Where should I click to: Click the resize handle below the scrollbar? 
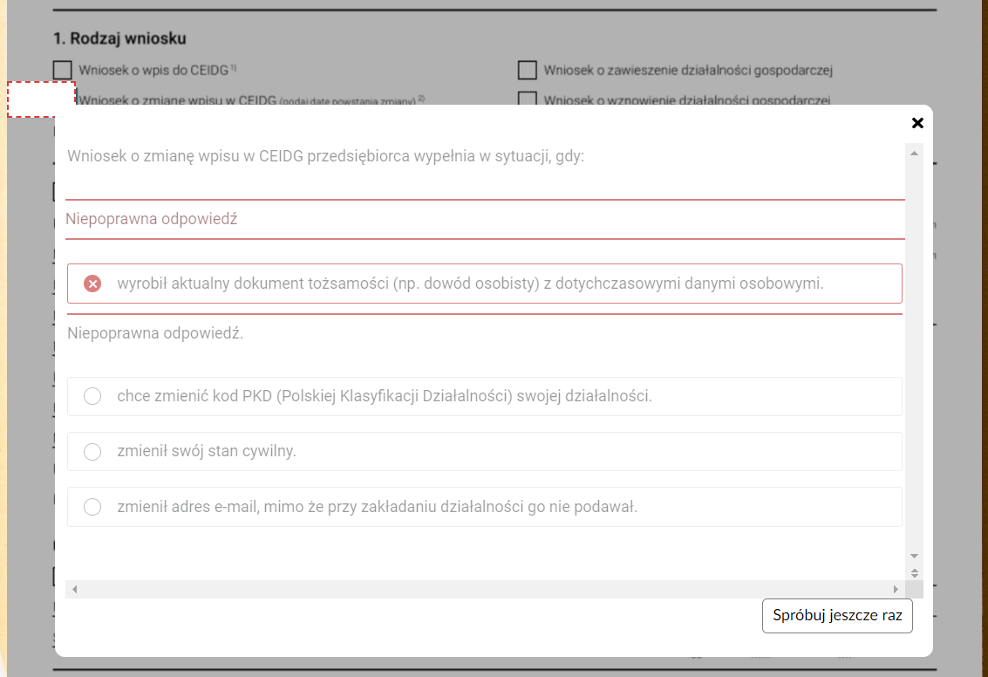point(915,573)
